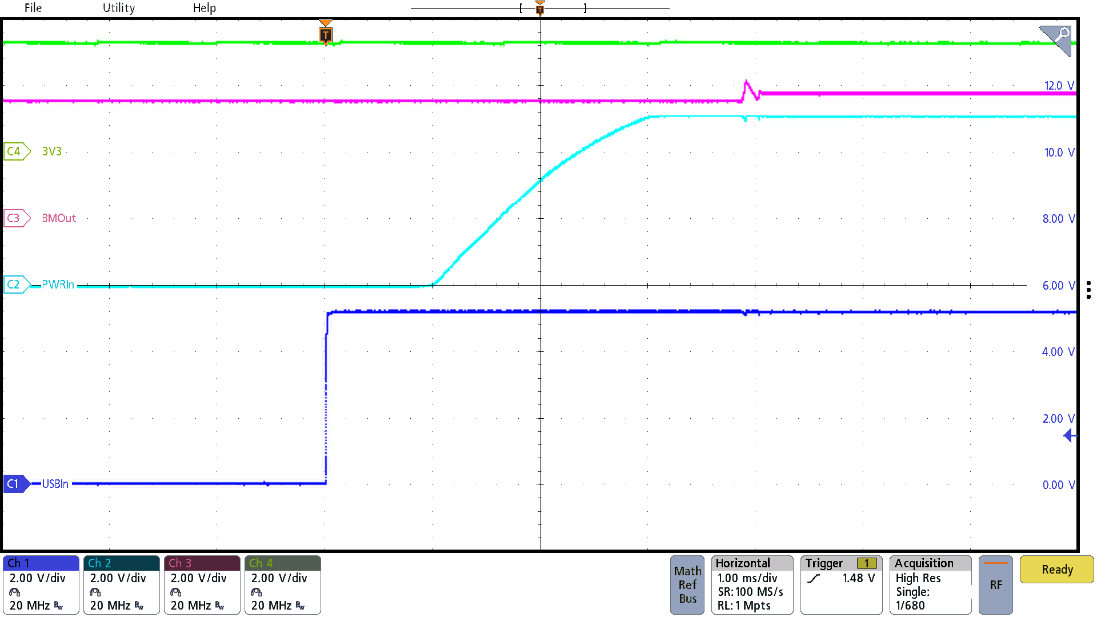The height and width of the screenshot is (617, 1097).
Task: Toggle the C1 USBIn channel on or off
Action: coord(15,484)
